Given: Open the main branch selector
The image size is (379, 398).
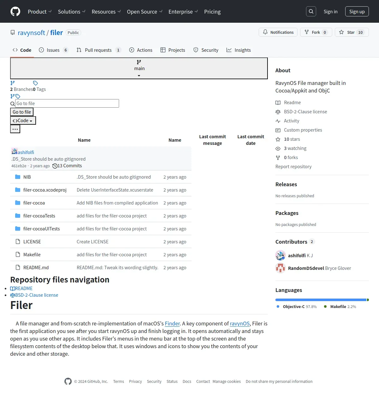Looking at the screenshot, I should [x=139, y=68].
